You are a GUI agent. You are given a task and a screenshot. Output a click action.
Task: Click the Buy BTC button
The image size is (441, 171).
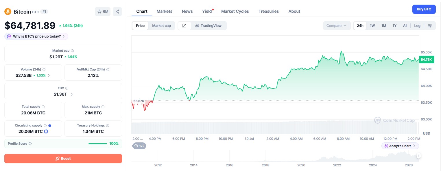[424, 9]
